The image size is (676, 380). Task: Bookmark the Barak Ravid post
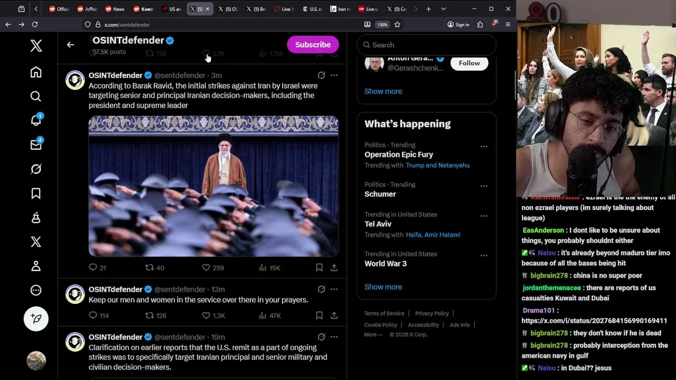click(x=319, y=268)
